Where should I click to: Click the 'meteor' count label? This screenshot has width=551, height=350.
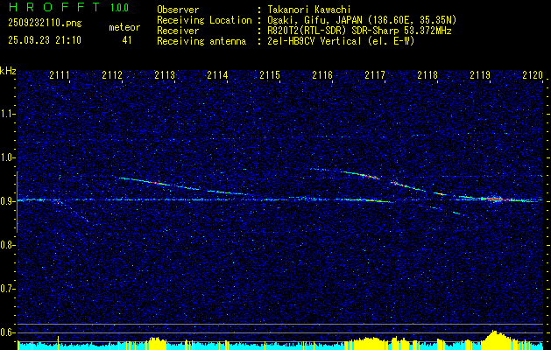pos(124,27)
